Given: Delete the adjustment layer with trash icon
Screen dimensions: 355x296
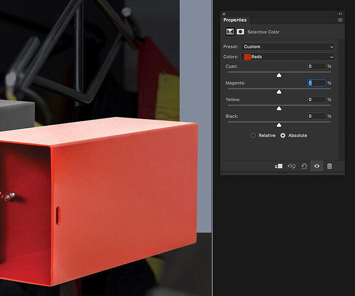Looking at the screenshot, I should 329,166.
